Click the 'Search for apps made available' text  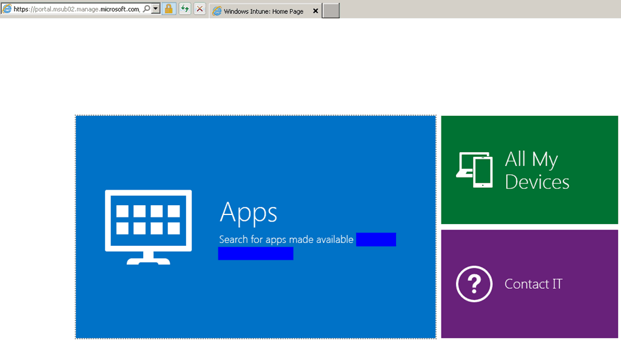(286, 239)
